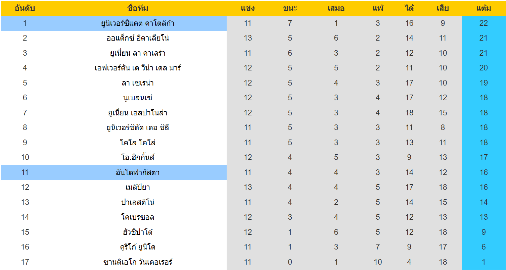This screenshot has width=506, height=270.
Task: Click the แพ้ column header
Action: click(x=378, y=8)
